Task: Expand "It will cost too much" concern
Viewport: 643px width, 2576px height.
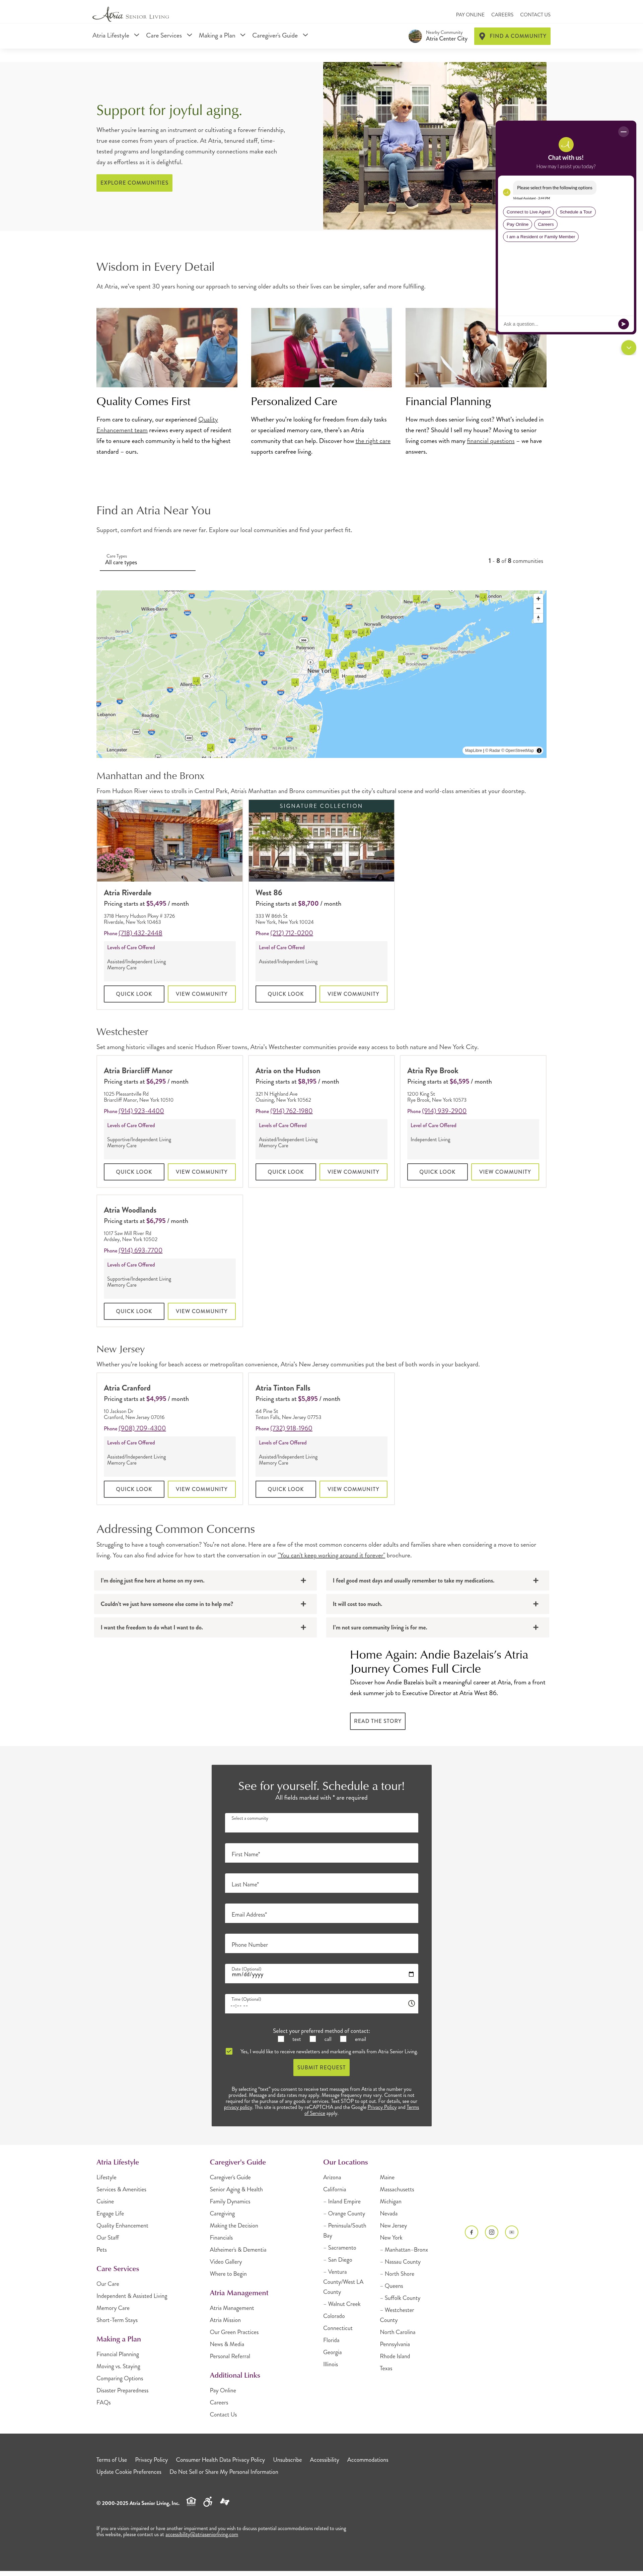Action: pos(437,1604)
